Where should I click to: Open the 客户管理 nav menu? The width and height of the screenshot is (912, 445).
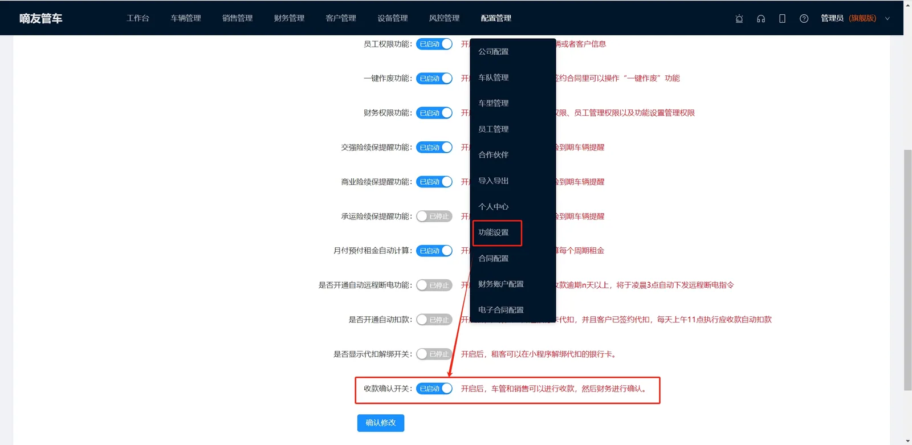(341, 18)
